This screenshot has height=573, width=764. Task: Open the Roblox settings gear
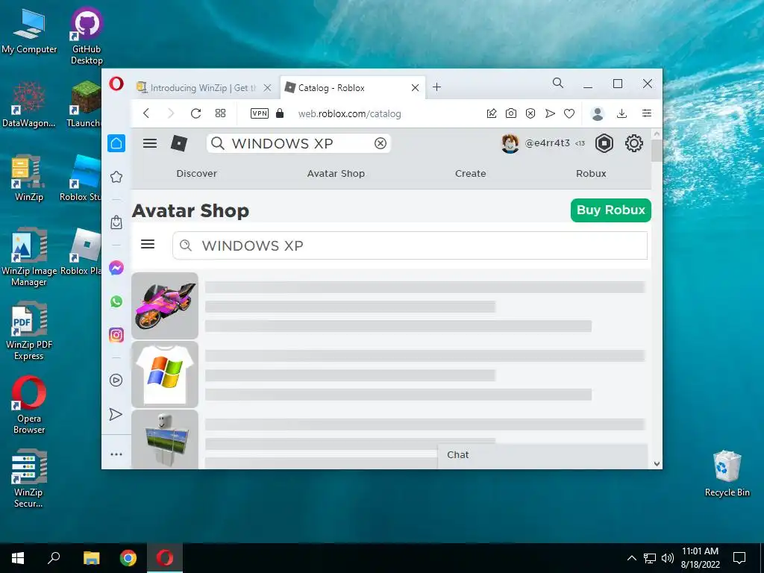tap(634, 143)
